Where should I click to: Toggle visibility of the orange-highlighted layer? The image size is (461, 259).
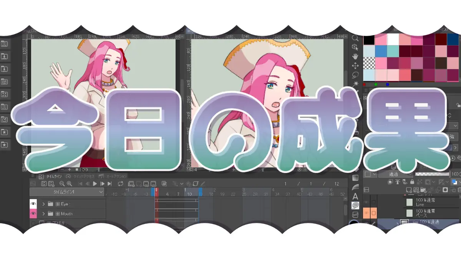coord(366,213)
